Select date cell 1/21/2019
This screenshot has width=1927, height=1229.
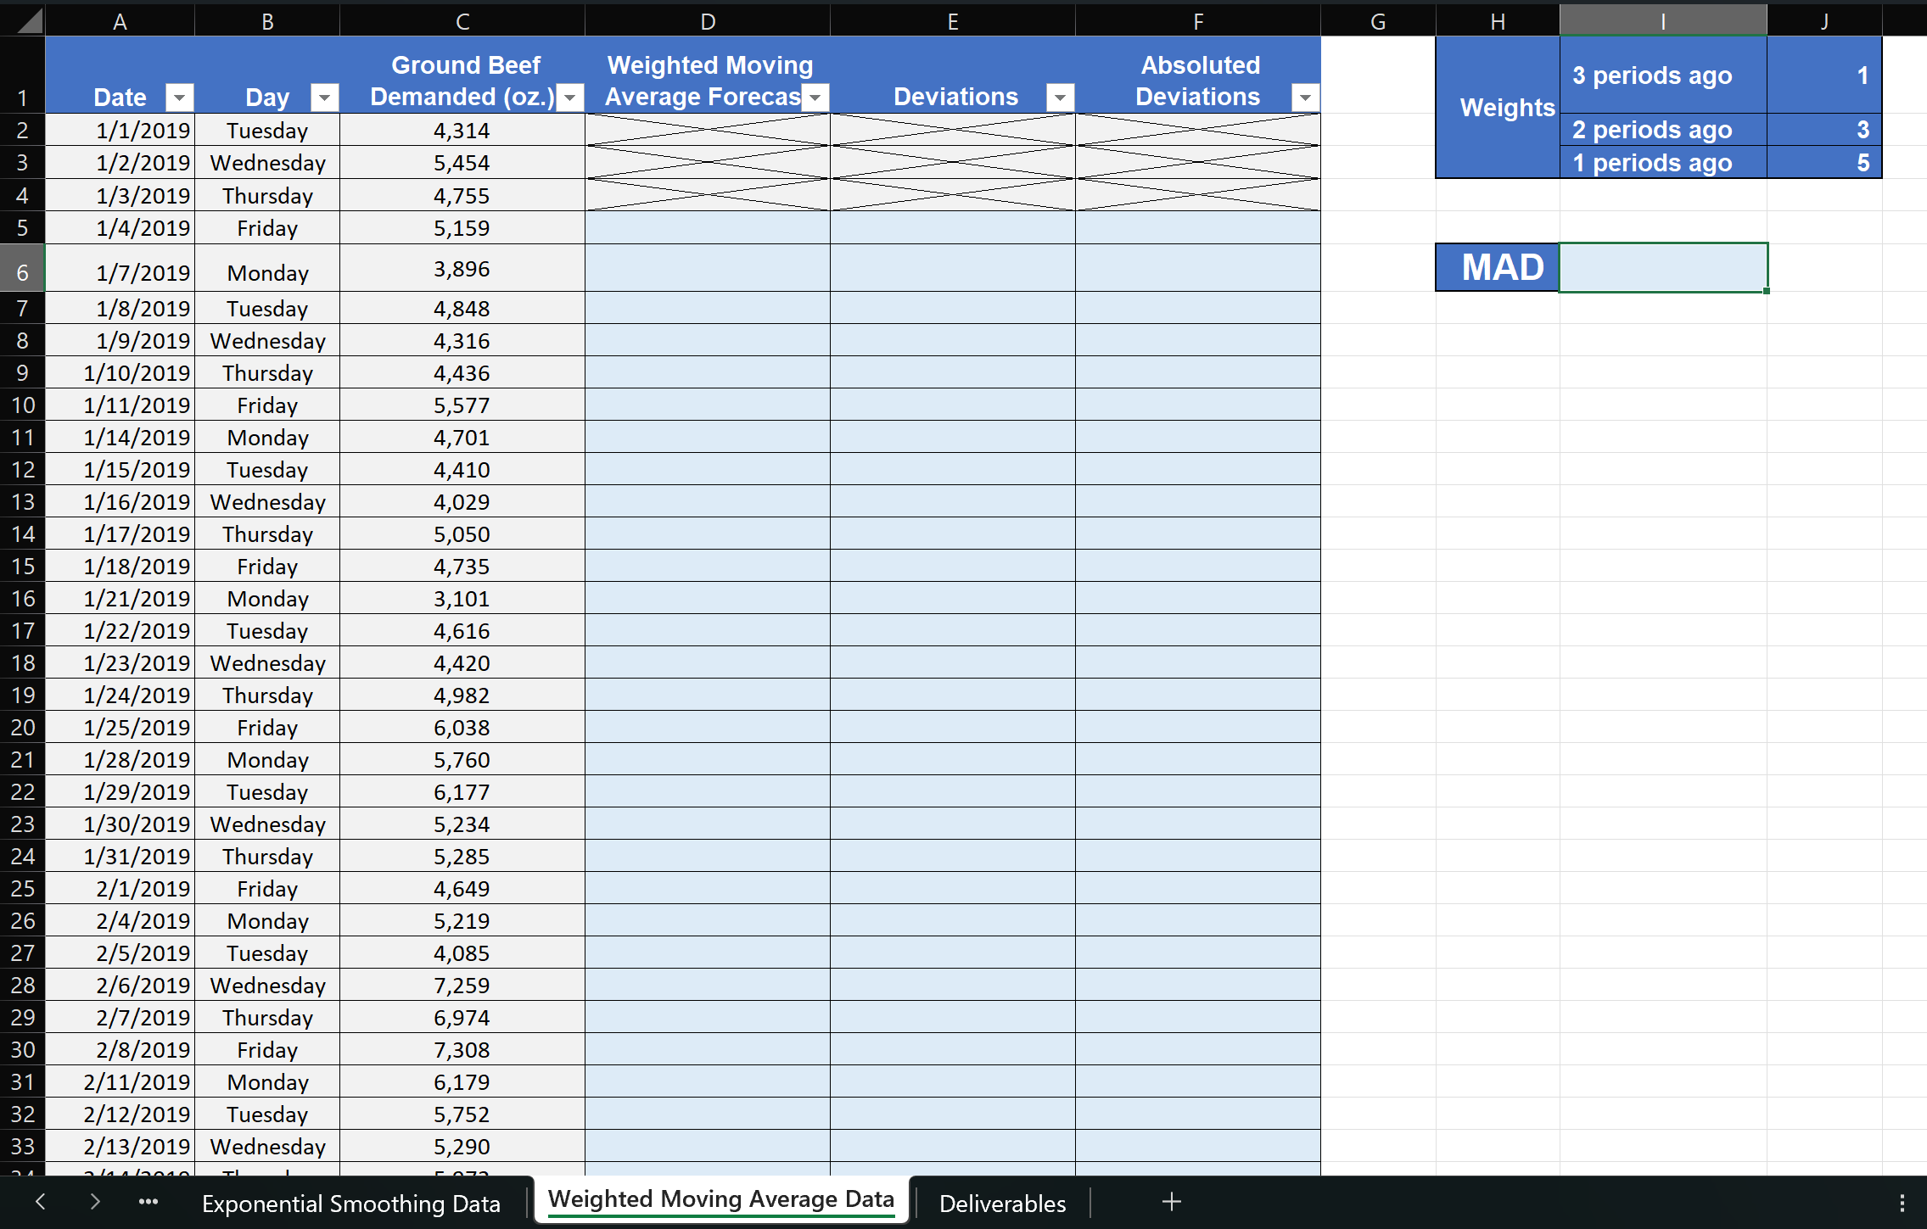(x=120, y=598)
